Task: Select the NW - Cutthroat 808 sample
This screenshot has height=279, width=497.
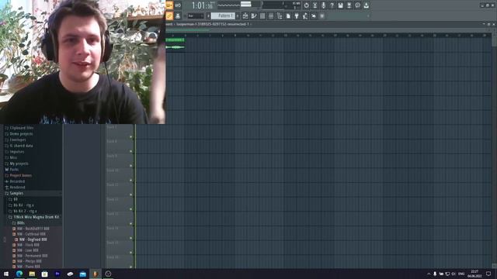Action: pyautogui.click(x=29, y=234)
